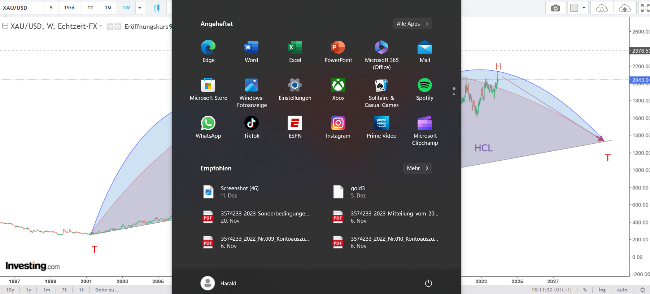Expand the timeframe interval dropdown arrow
This screenshot has height=294, width=650.
click(140, 8)
